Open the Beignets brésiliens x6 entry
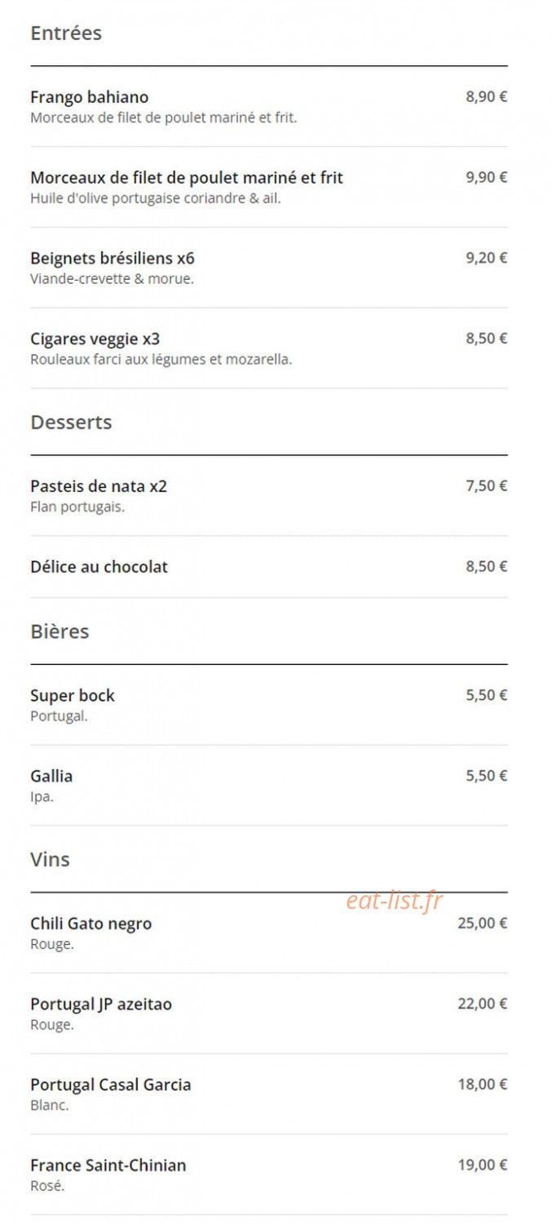Image resolution: width=552 pixels, height=1224 pixels. pos(113,258)
